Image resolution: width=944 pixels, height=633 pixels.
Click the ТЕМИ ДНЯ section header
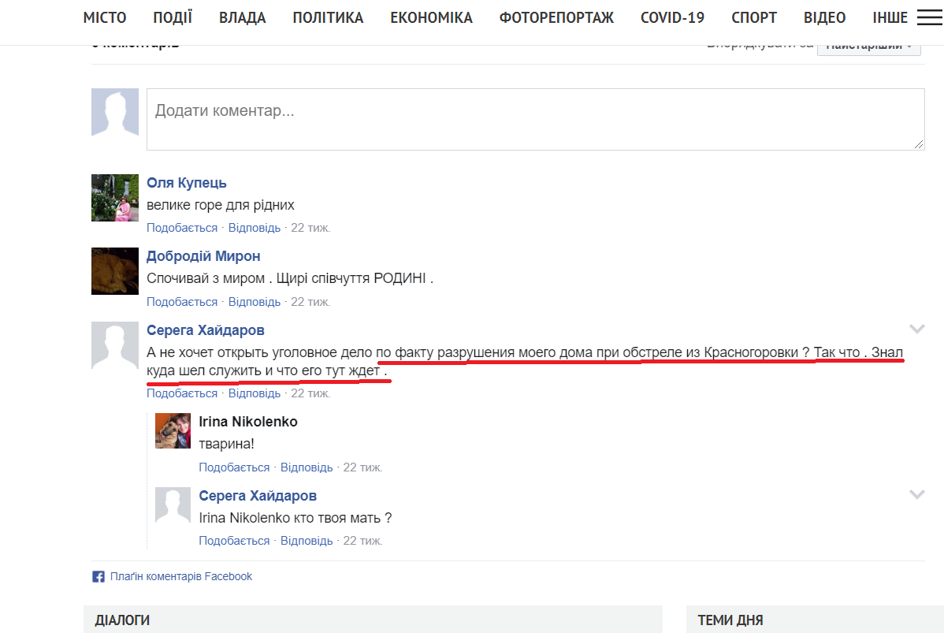point(730,620)
